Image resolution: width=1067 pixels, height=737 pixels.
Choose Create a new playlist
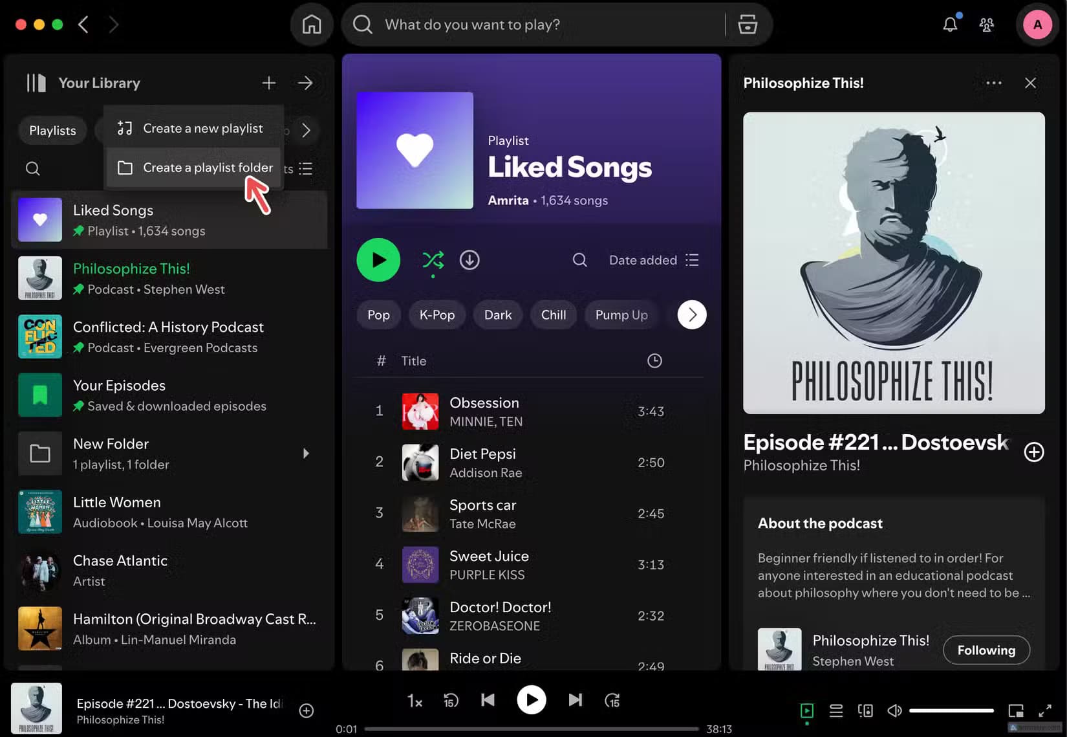point(193,128)
